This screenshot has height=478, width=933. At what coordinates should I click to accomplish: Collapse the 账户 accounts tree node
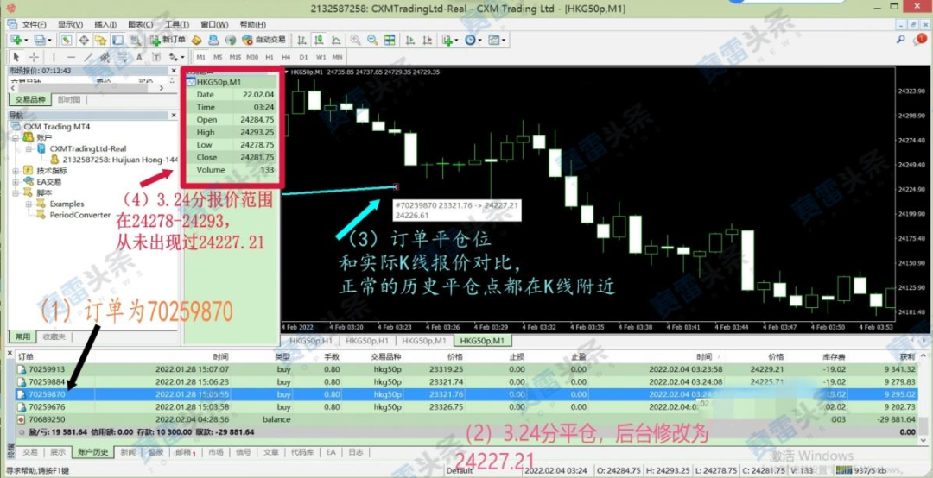click(16, 137)
